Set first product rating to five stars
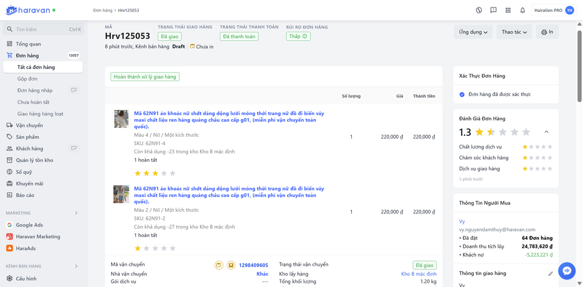583x287 pixels. (x=173, y=173)
